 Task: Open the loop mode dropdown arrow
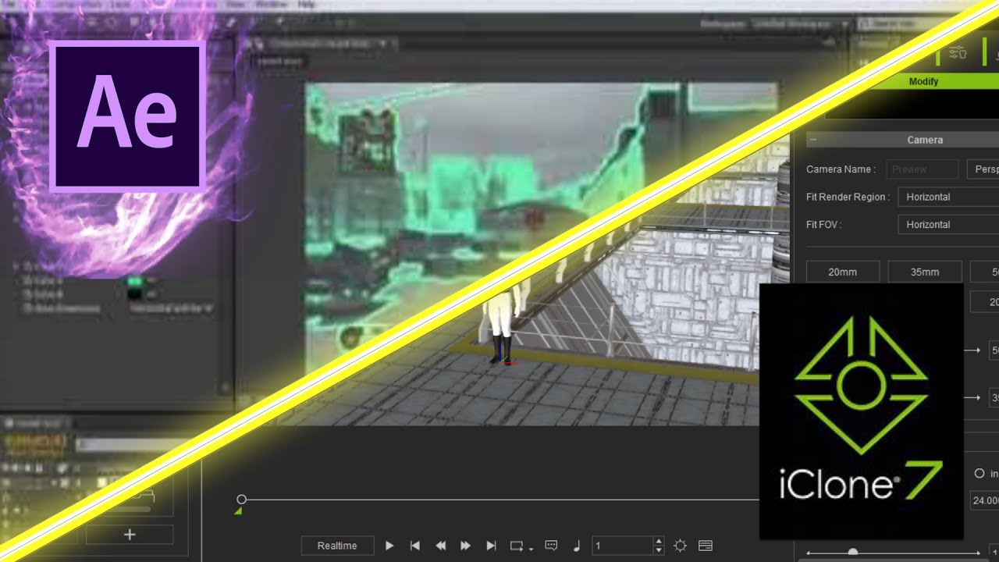[x=531, y=549]
